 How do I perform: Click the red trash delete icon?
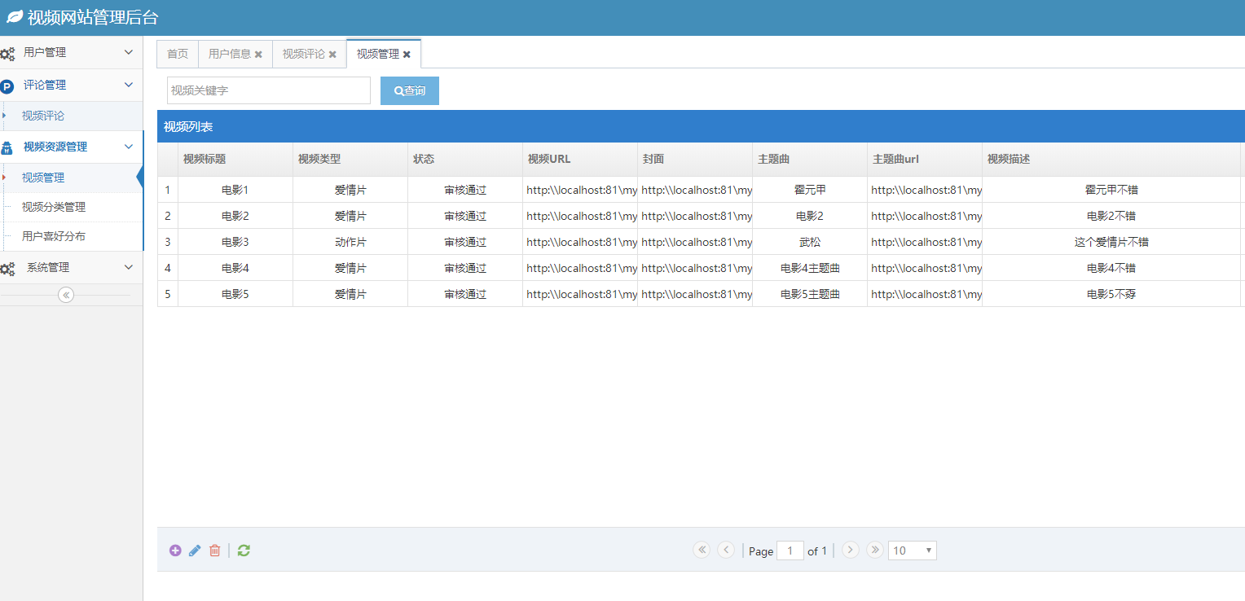(x=215, y=551)
